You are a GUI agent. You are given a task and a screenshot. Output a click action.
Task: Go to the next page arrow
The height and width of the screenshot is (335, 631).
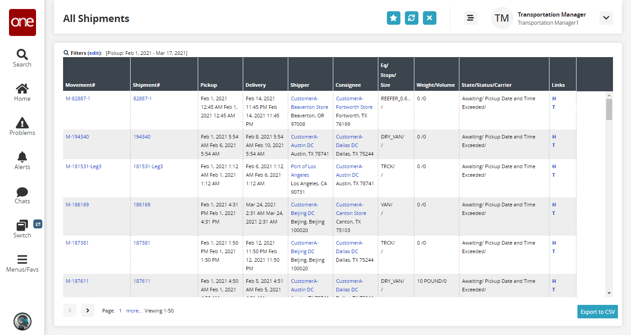pyautogui.click(x=88, y=310)
